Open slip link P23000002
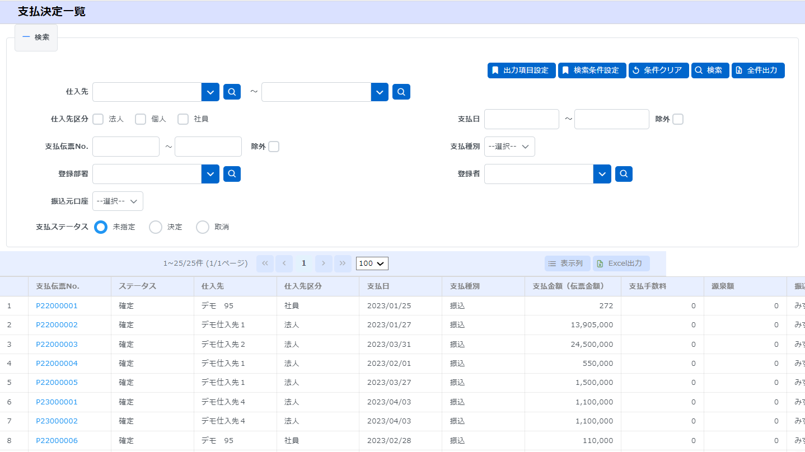805x452 pixels. 57,421
